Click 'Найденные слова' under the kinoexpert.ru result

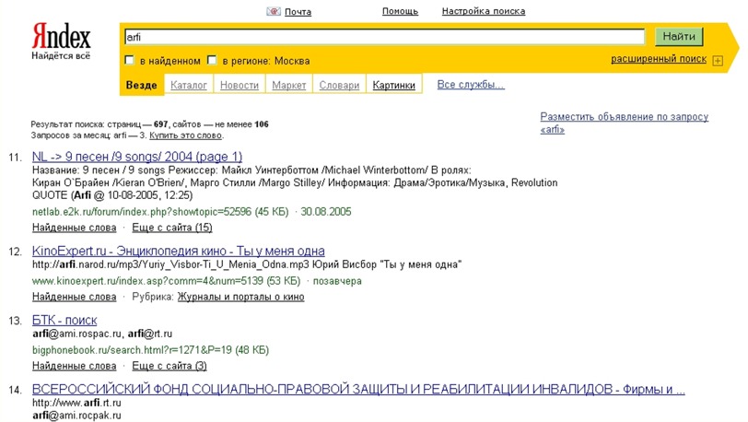pyautogui.click(x=74, y=297)
